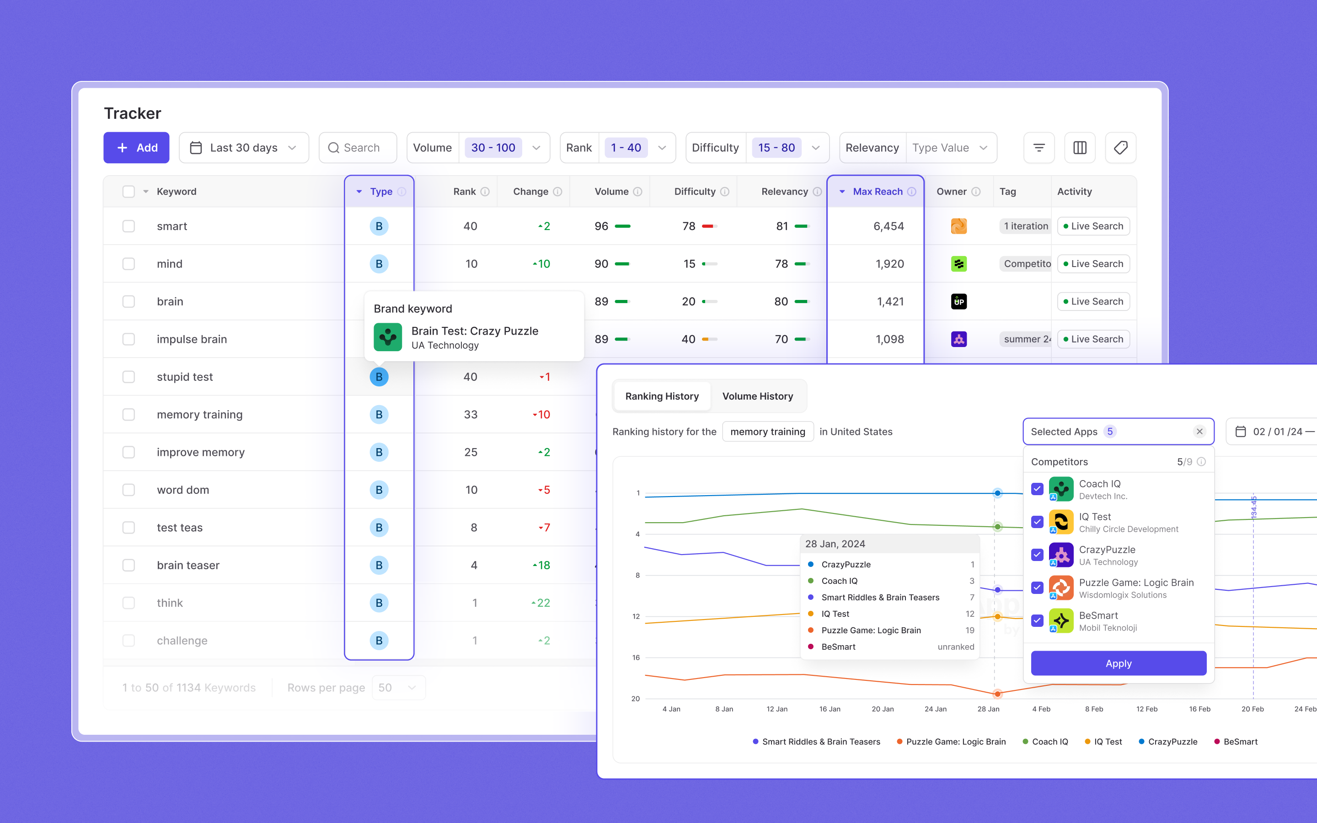Open the Rows per page 50 dropdown
Viewport: 1317px width, 823px height.
pyautogui.click(x=398, y=688)
